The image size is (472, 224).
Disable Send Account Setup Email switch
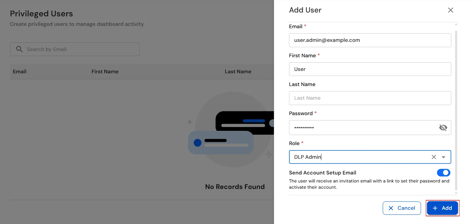444,173
